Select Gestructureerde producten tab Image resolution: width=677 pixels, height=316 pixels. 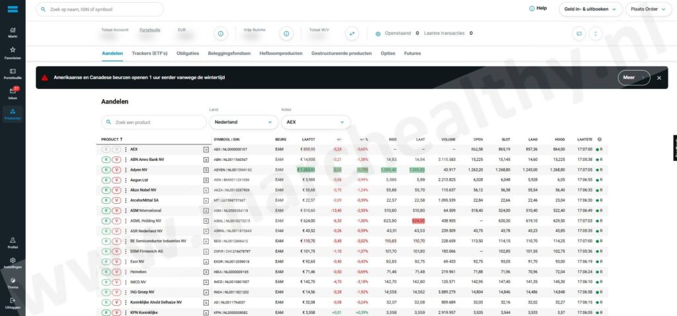click(342, 53)
